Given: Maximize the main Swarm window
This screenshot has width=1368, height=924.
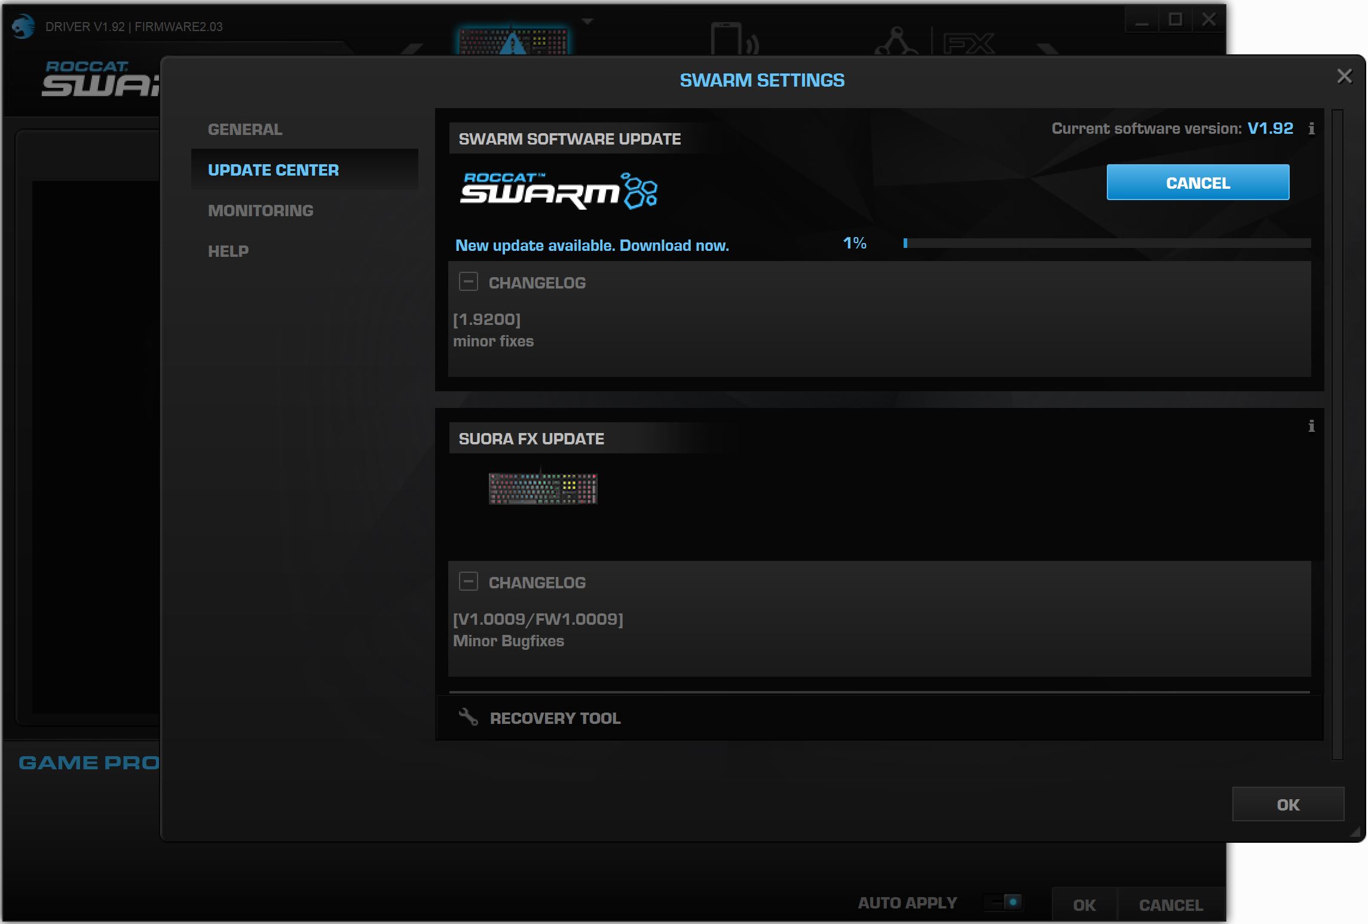Looking at the screenshot, I should tap(1175, 20).
